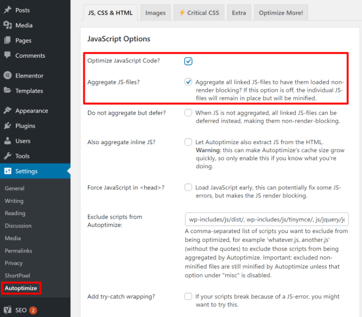The width and height of the screenshot is (362, 317).
Task: Open Discussion settings submenu link
Action: click(x=18, y=226)
